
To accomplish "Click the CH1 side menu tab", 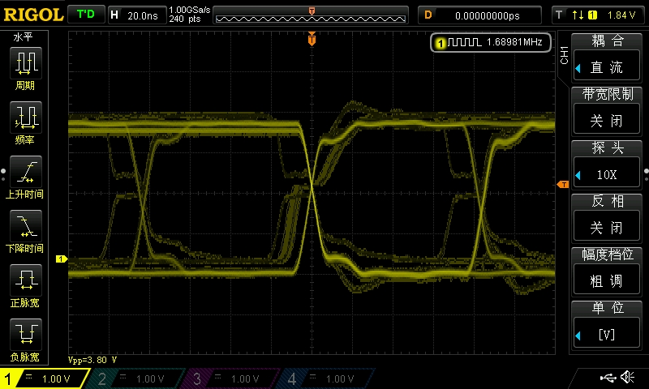I will coord(564,55).
